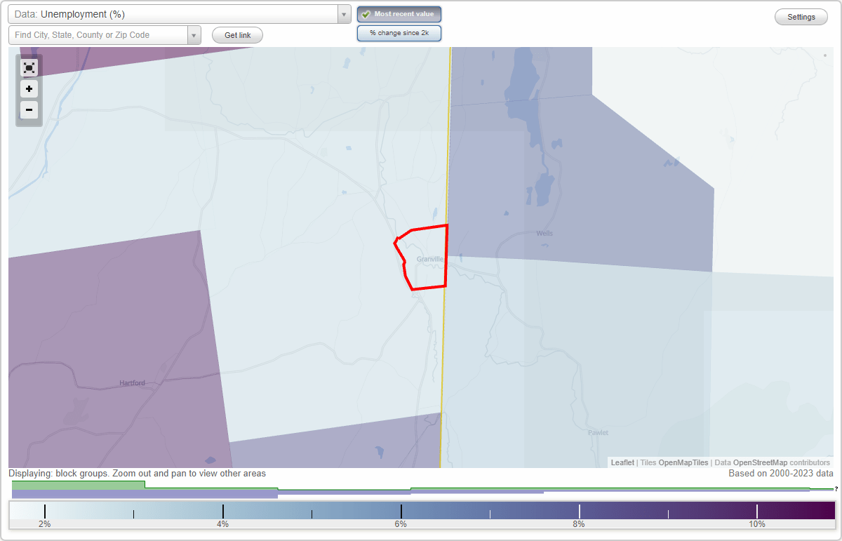Image resolution: width=842 pixels, height=541 pixels.
Task: Open the Leaflet attribution link
Action: pyautogui.click(x=622, y=462)
